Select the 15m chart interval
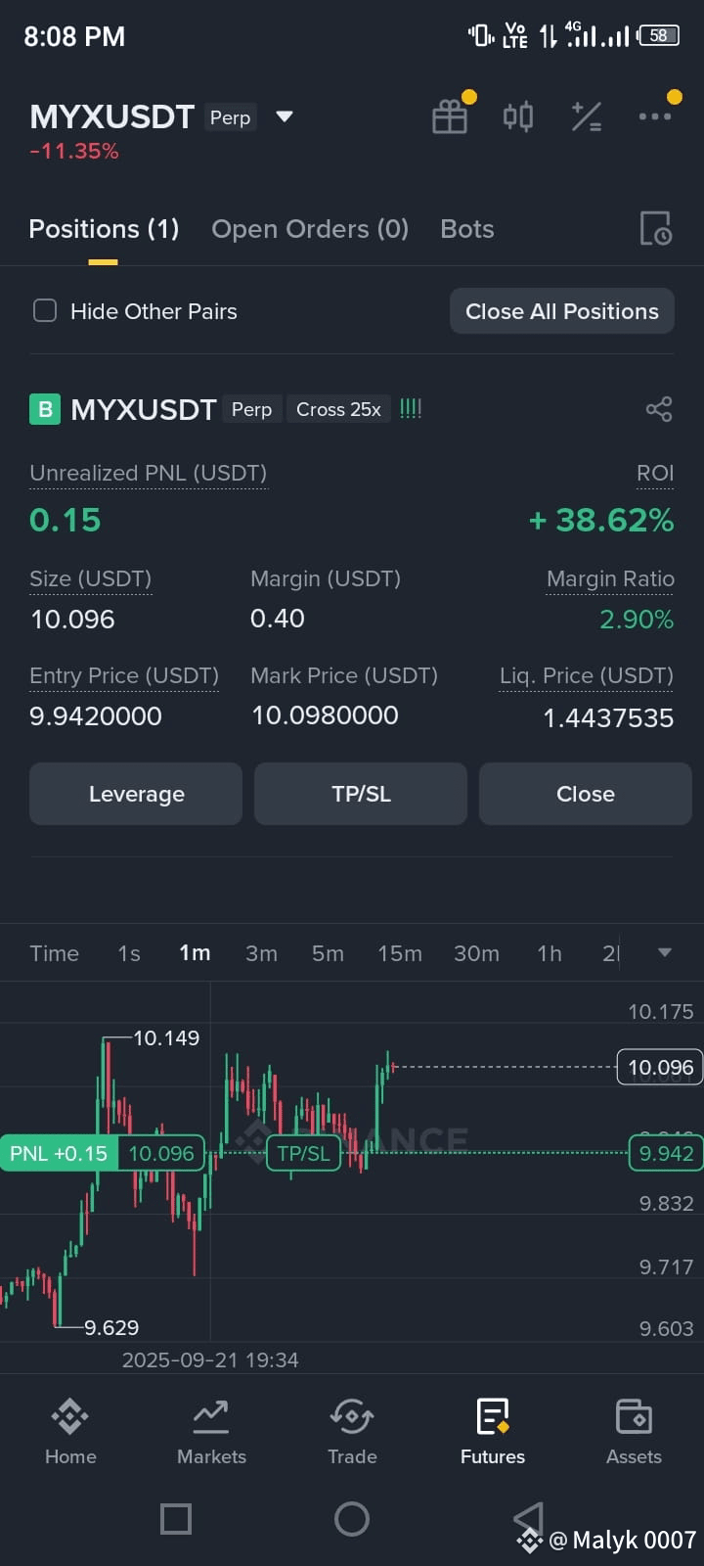The width and height of the screenshot is (704, 1566). point(400,953)
